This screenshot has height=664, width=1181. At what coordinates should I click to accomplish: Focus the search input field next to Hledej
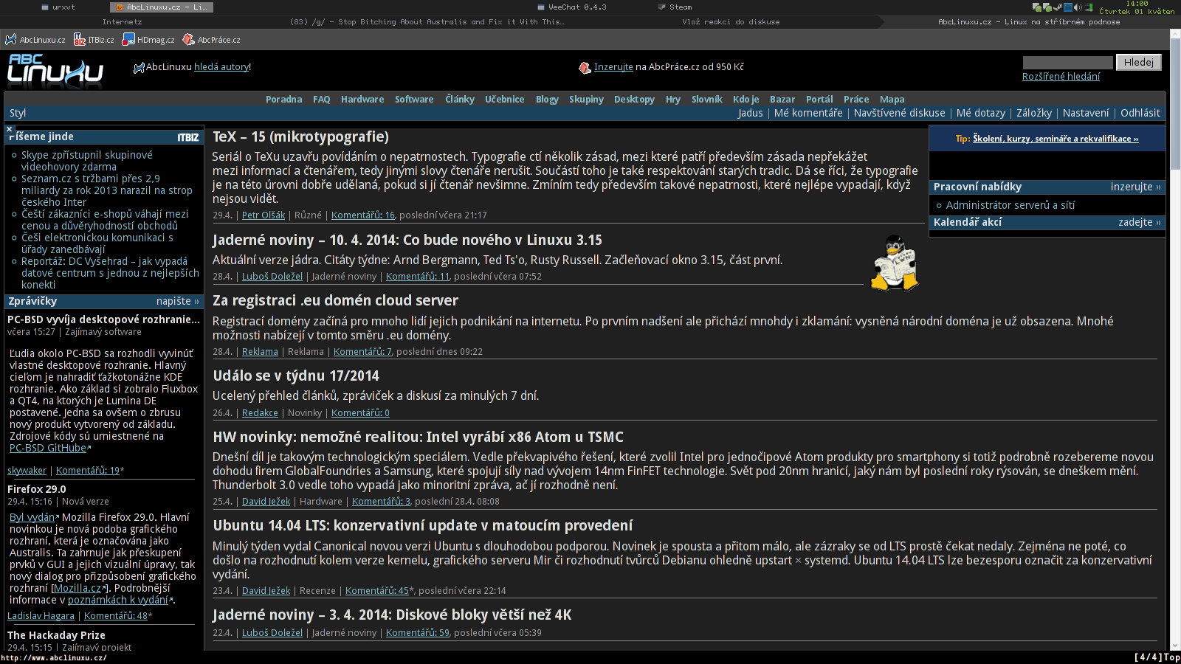click(x=1067, y=63)
